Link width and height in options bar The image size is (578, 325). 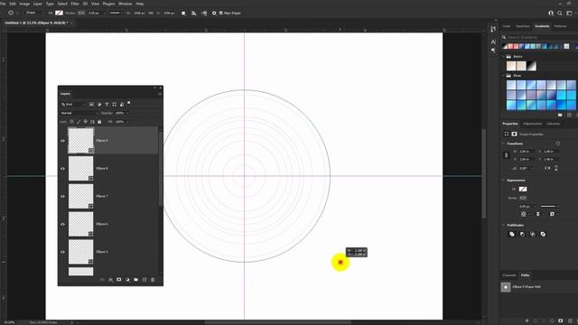(x=151, y=13)
